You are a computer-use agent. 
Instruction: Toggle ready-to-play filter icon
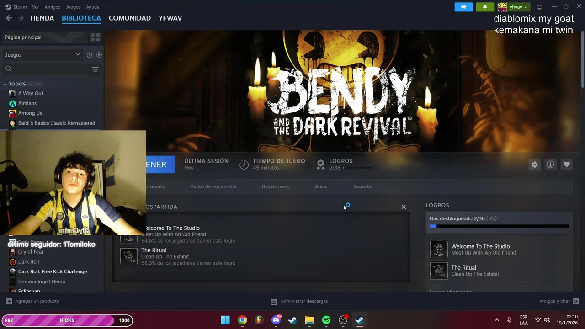click(99, 55)
